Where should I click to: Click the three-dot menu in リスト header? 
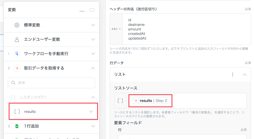233,75
